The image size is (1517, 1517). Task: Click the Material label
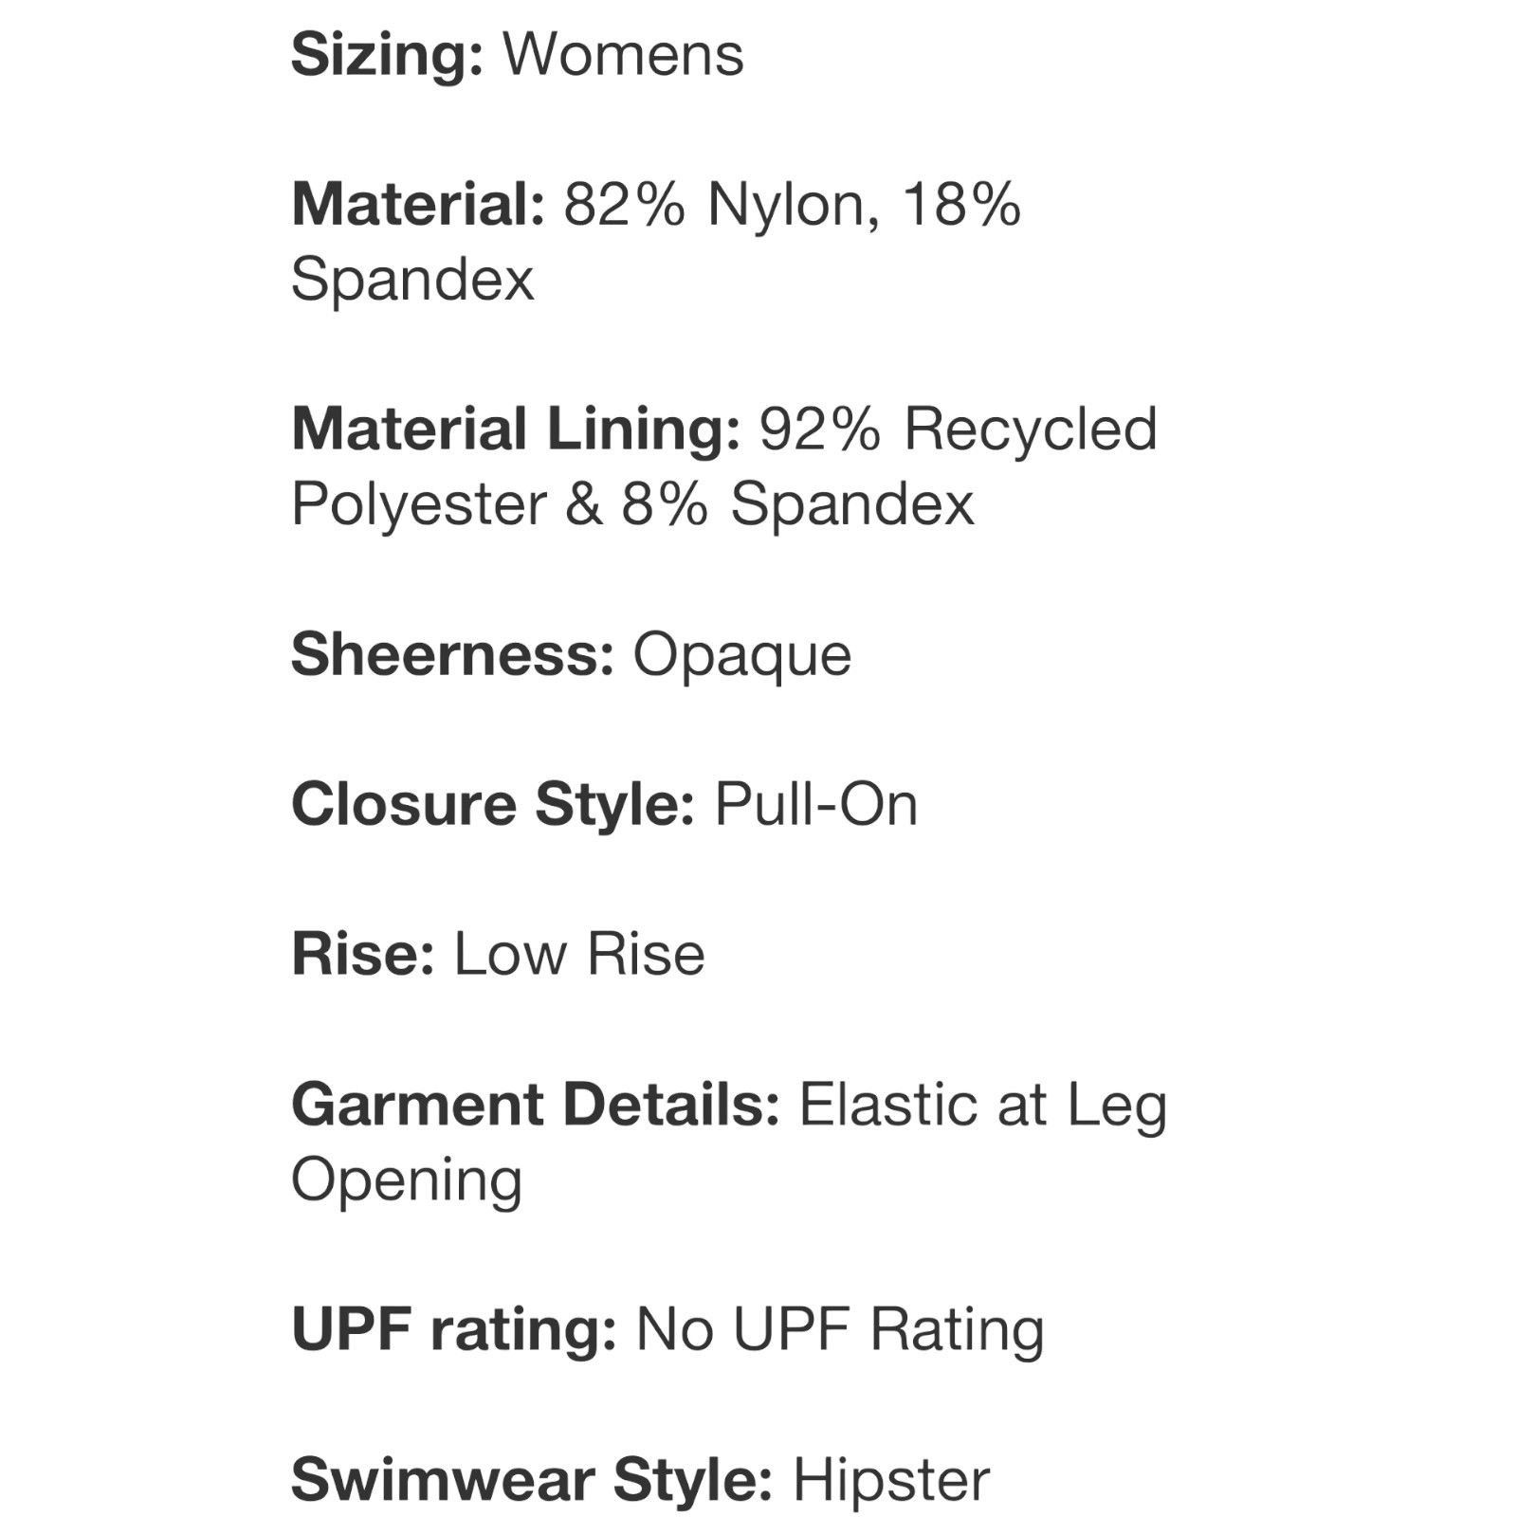418,204
